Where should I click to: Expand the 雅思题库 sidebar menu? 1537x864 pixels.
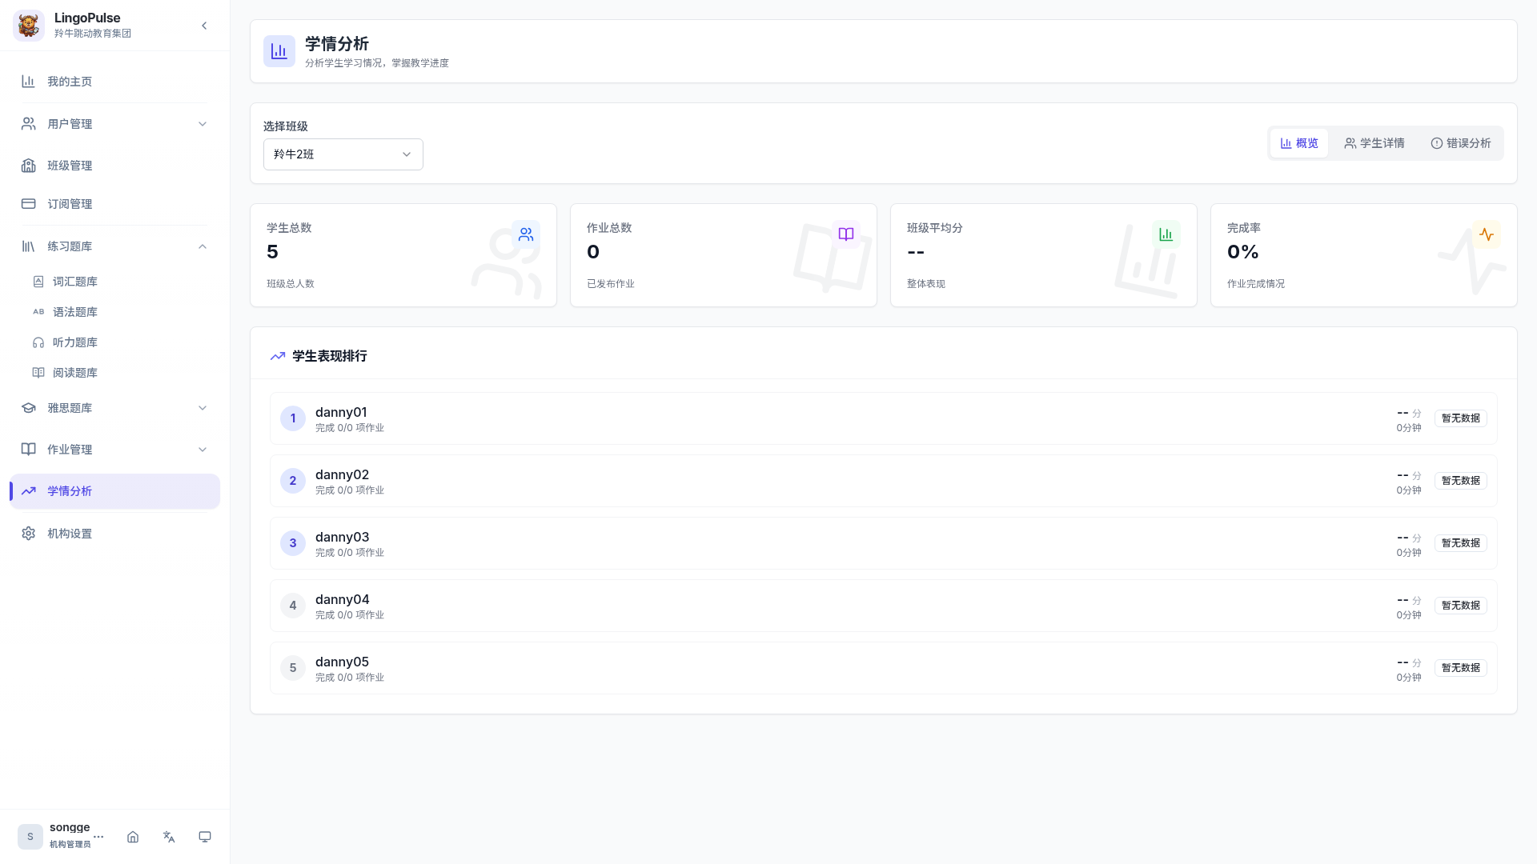pos(114,408)
